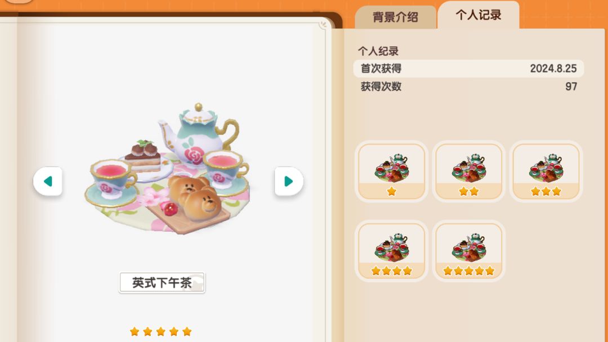Select the two-star tea set record
The width and height of the screenshot is (608, 342).
(469, 171)
